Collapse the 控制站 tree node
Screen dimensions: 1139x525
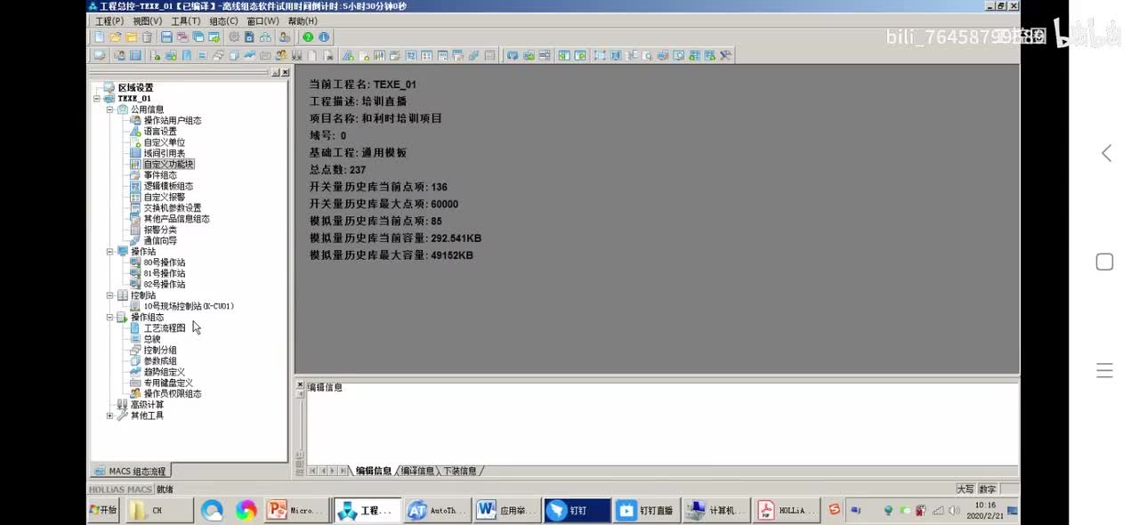(109, 295)
